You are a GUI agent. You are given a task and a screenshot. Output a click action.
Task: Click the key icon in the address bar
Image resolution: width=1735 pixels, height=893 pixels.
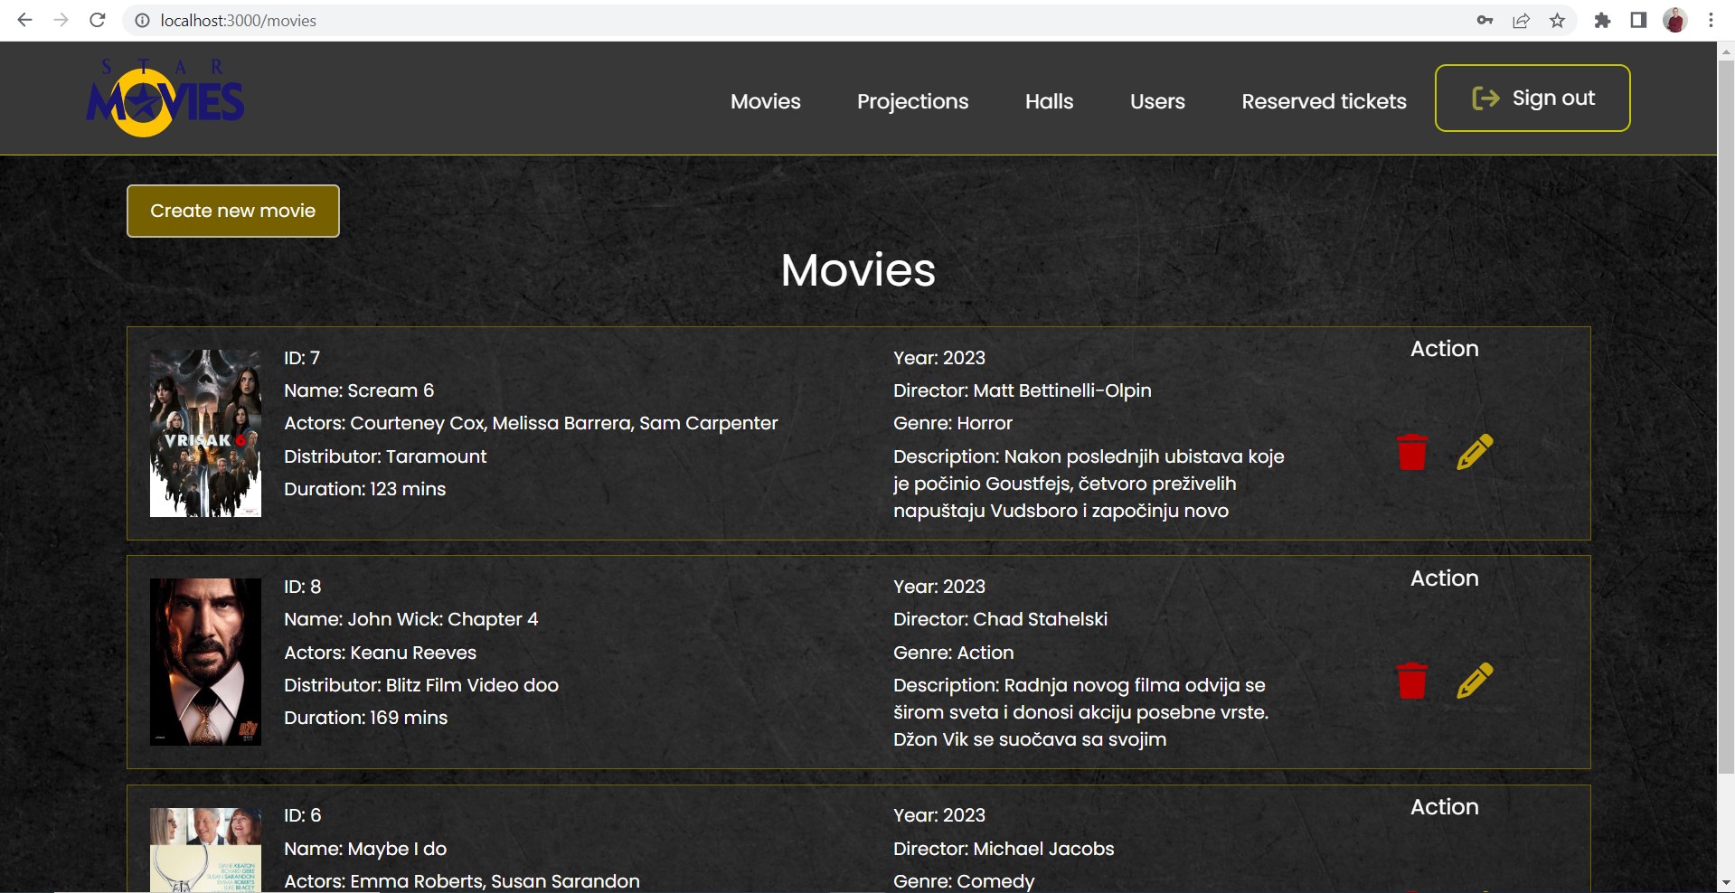(x=1485, y=20)
